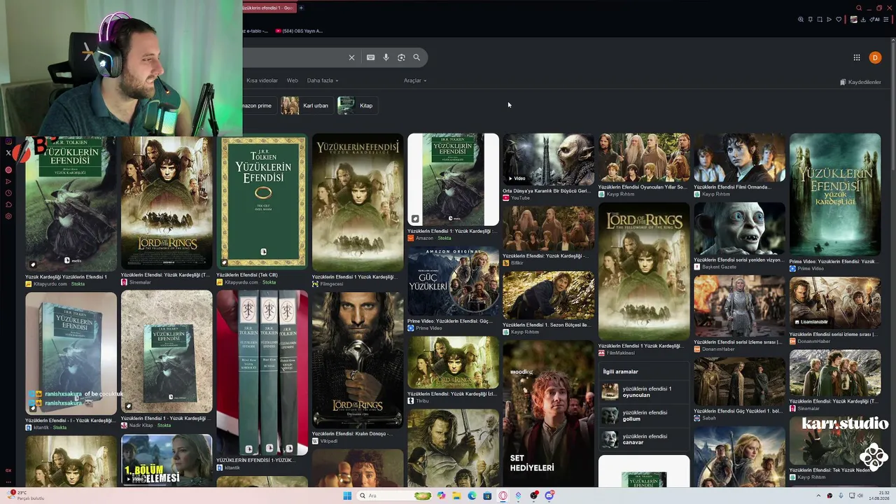Viewport: 896px width, 504px height.
Task: Open the browser downloads icon
Action: click(863, 20)
